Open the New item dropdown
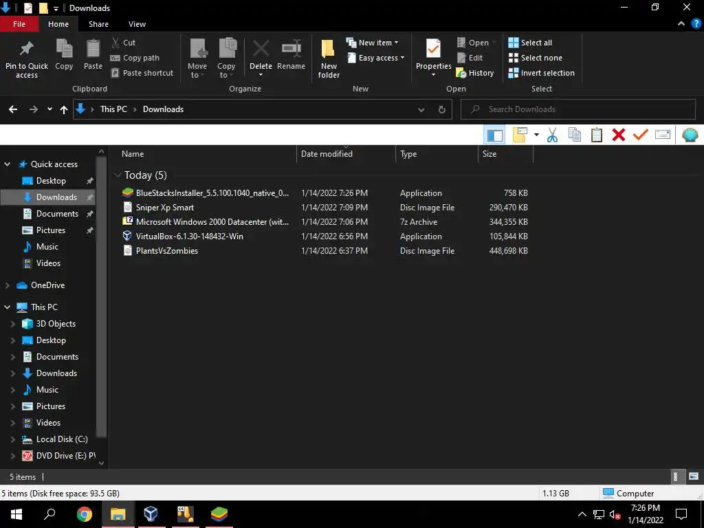Viewport: 704px width, 528px height. pyautogui.click(x=372, y=43)
